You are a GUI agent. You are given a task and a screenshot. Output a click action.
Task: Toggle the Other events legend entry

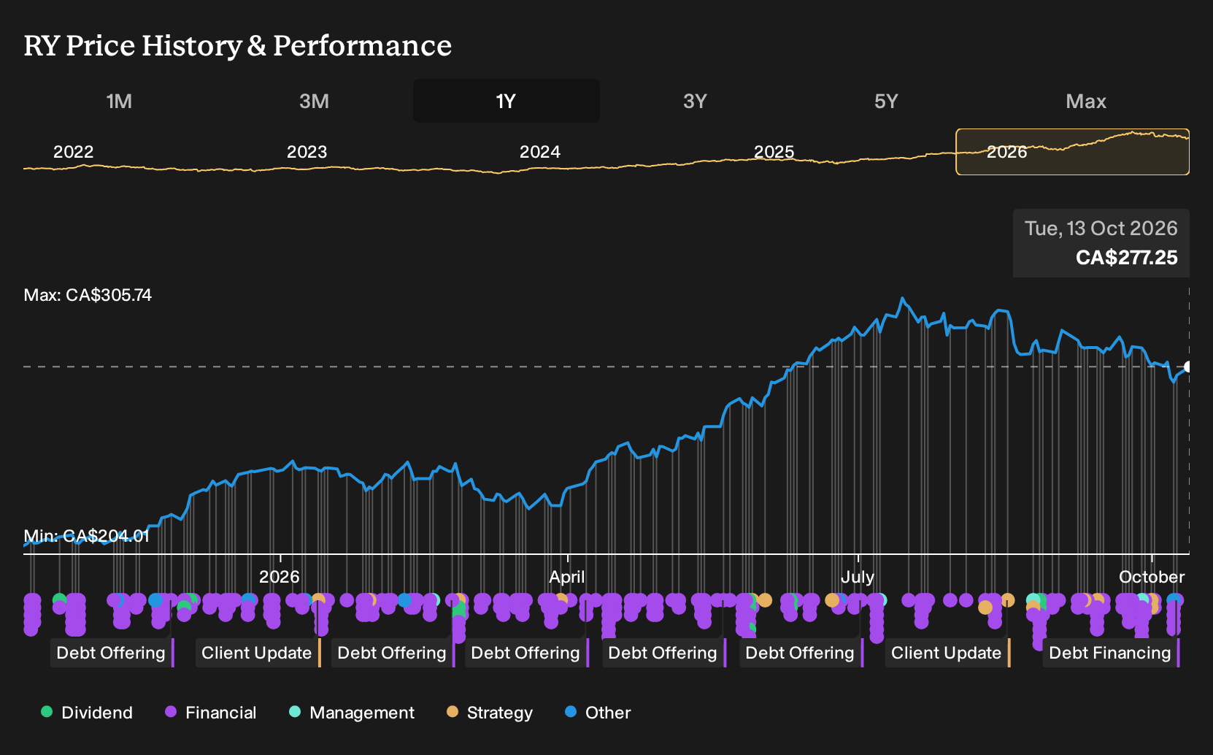[x=598, y=713]
